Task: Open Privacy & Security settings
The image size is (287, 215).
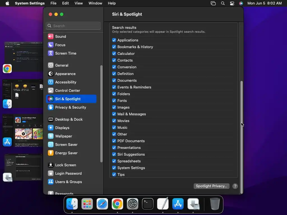Action: pyautogui.click(x=71, y=107)
